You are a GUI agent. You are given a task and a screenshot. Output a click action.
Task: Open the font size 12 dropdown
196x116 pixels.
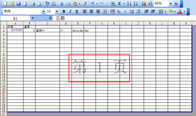coord(57,11)
